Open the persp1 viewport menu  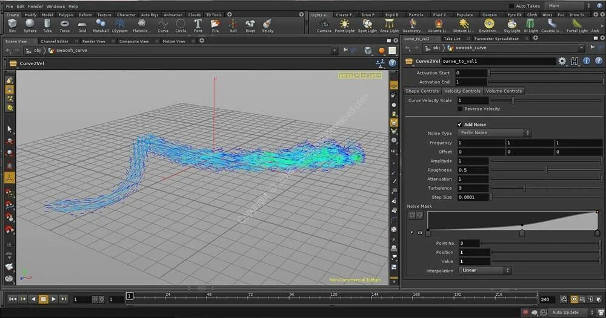pyautogui.click(x=348, y=75)
